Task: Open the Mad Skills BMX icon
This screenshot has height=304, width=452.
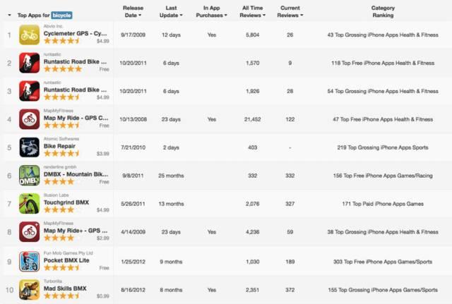Action: [29, 288]
